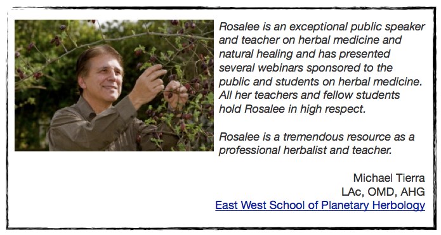Click the credentials line LAc, OMD, AHG
The height and width of the screenshot is (235, 441).
click(x=383, y=192)
